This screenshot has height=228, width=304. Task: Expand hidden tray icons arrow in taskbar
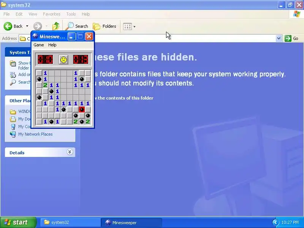click(x=275, y=222)
